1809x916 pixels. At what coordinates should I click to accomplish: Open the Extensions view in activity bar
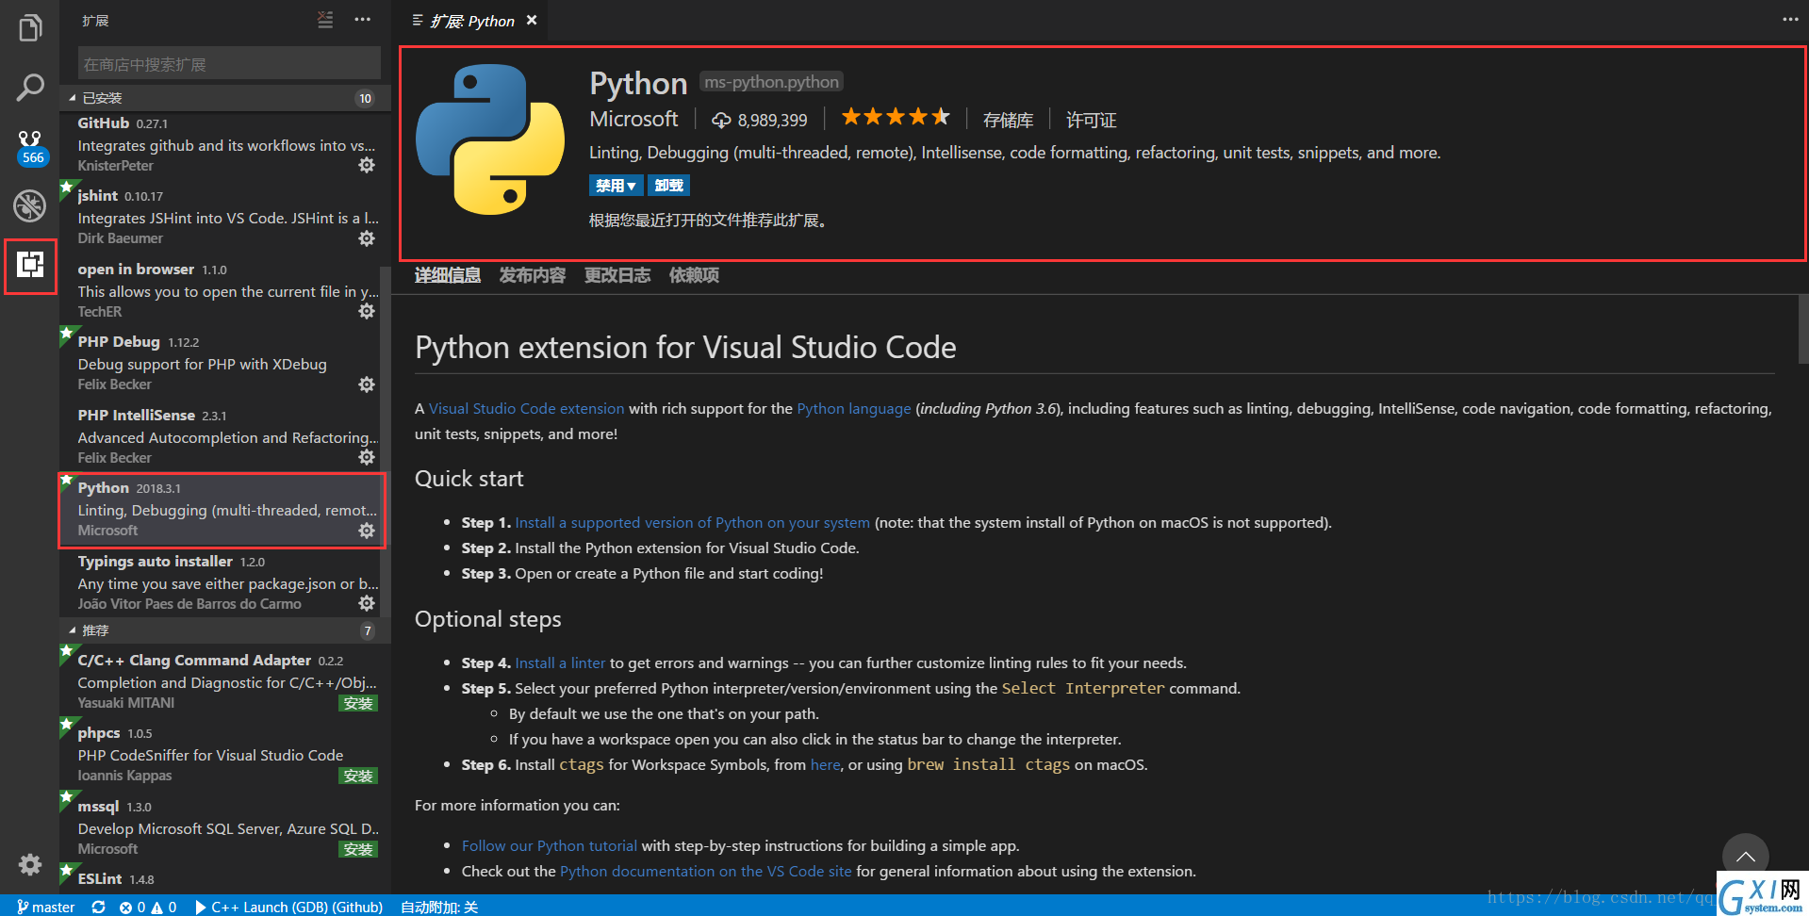(30, 265)
